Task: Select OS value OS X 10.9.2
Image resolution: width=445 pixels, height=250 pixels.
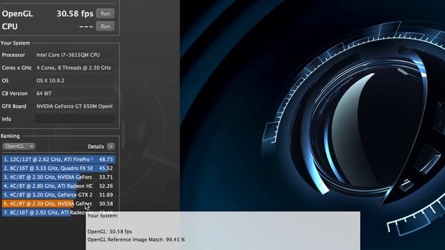Action: (74, 81)
